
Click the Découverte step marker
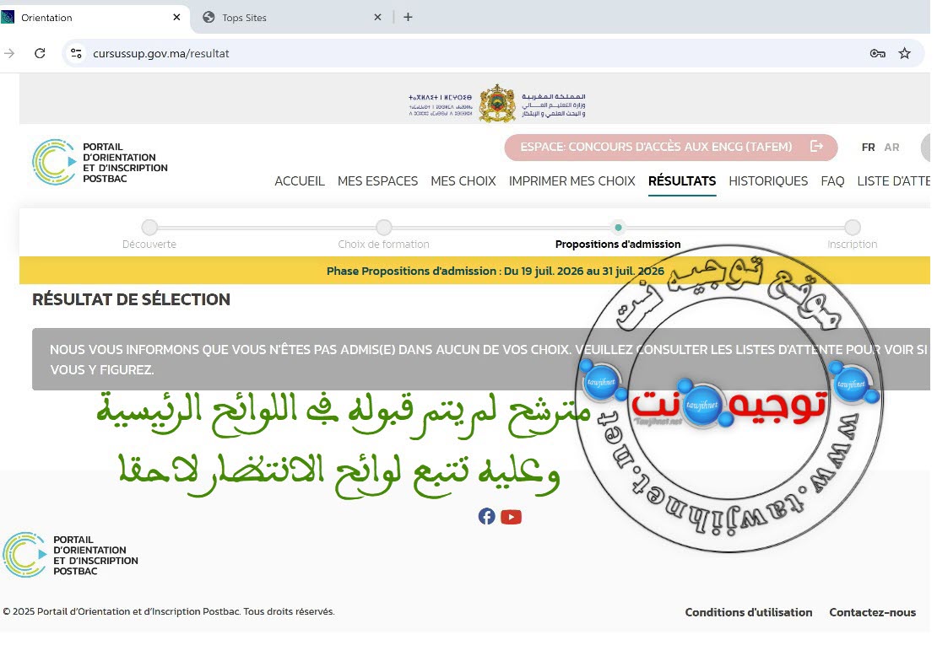pos(149,228)
